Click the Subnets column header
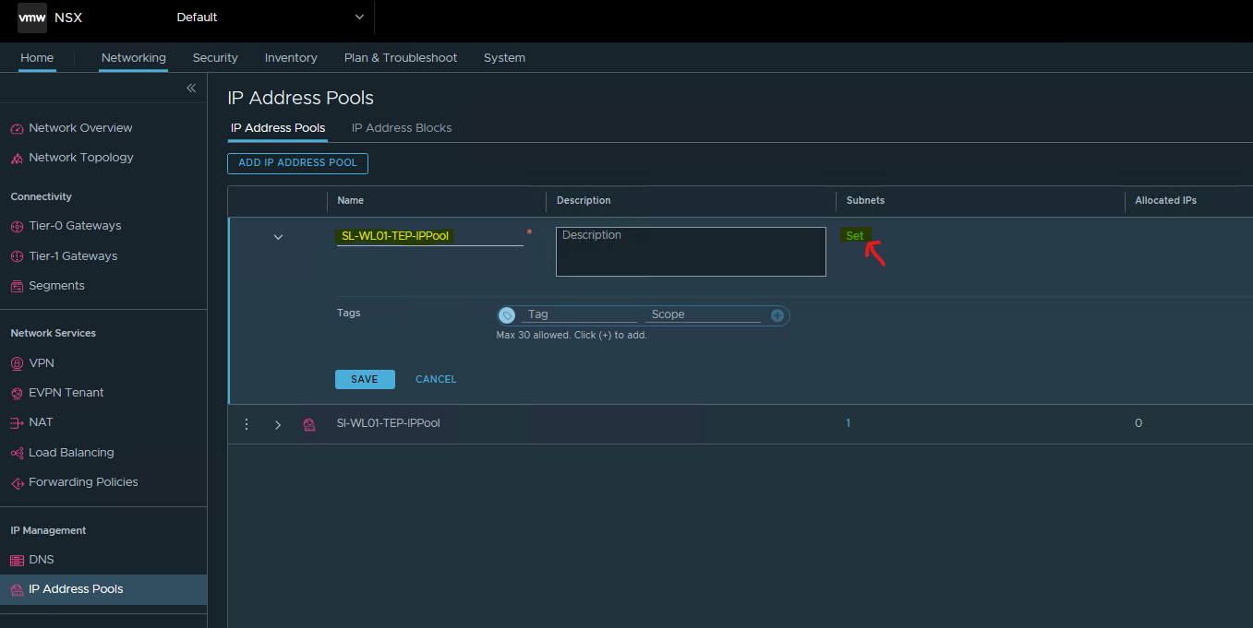 tap(865, 200)
